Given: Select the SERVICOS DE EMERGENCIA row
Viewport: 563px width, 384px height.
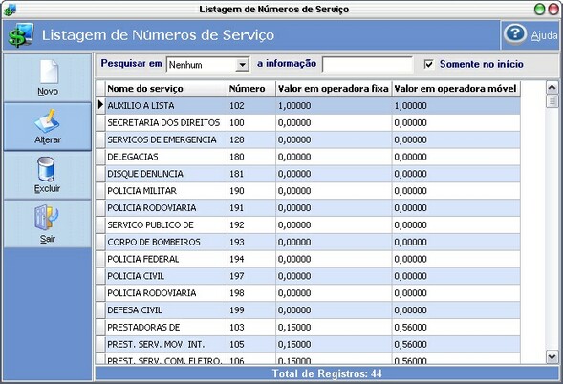Looking at the screenshot, I should pos(308,140).
